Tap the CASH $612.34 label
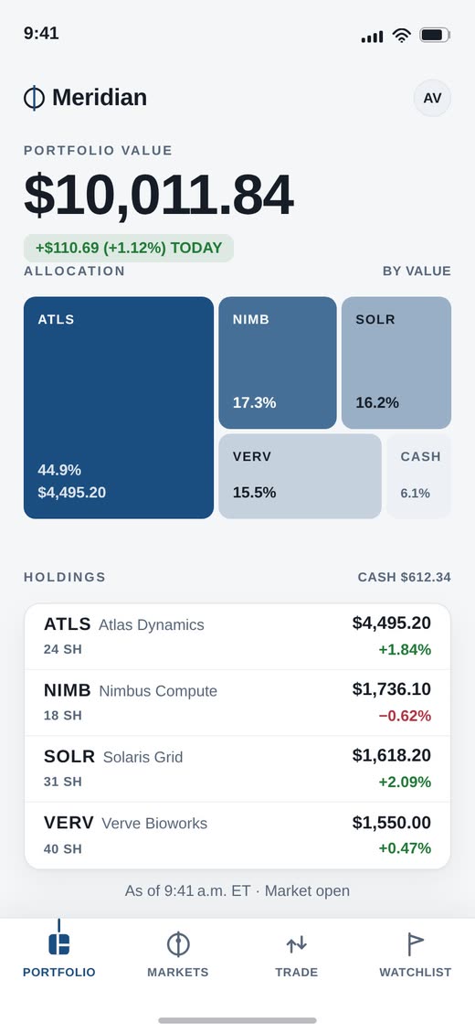 tap(405, 577)
